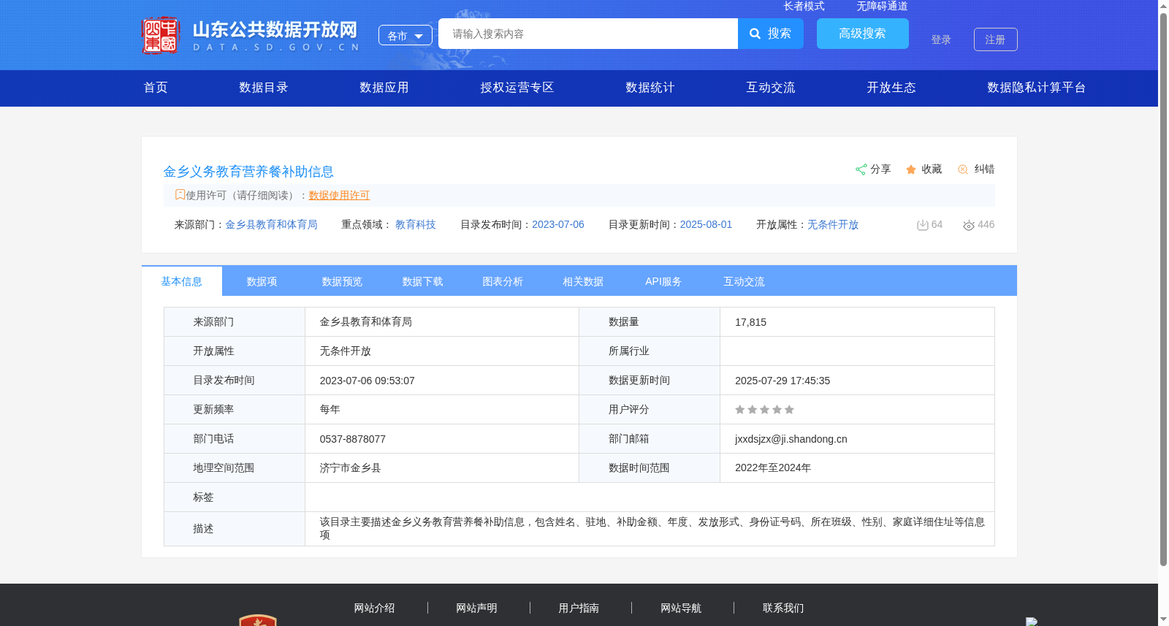Click the 金乡县教育和体育局 source department link
This screenshot has height=626, width=1169.
(x=271, y=224)
